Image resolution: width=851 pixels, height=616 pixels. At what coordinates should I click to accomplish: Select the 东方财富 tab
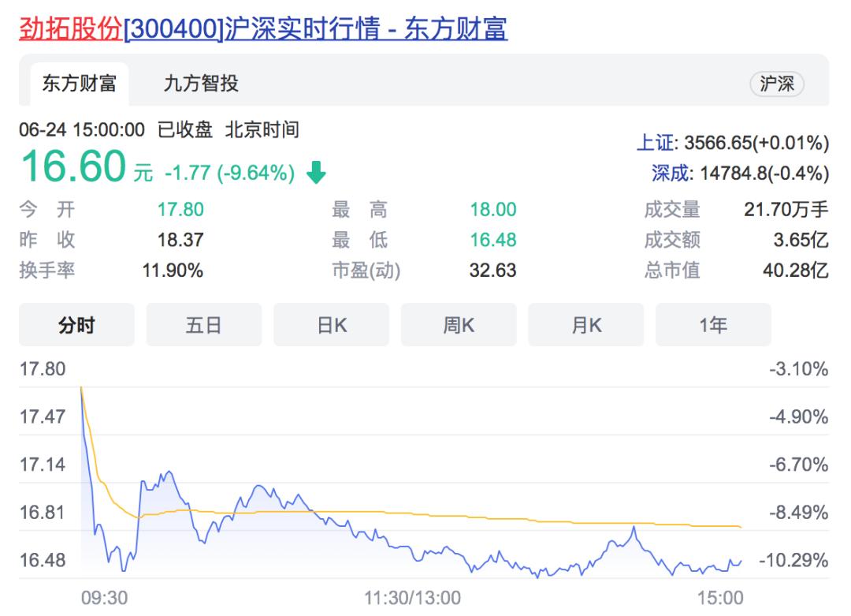point(79,84)
